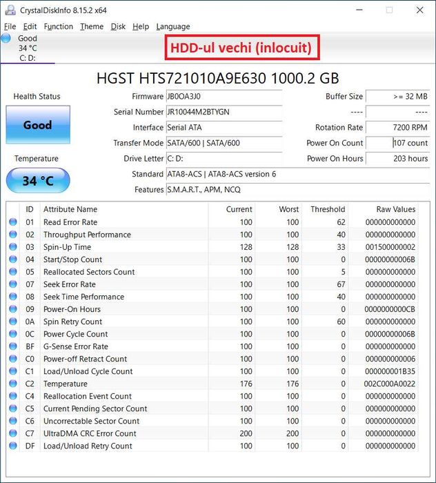The image size is (436, 483).
Task: Click the status icon for G-Sense Error Rate
Action: 13,346
